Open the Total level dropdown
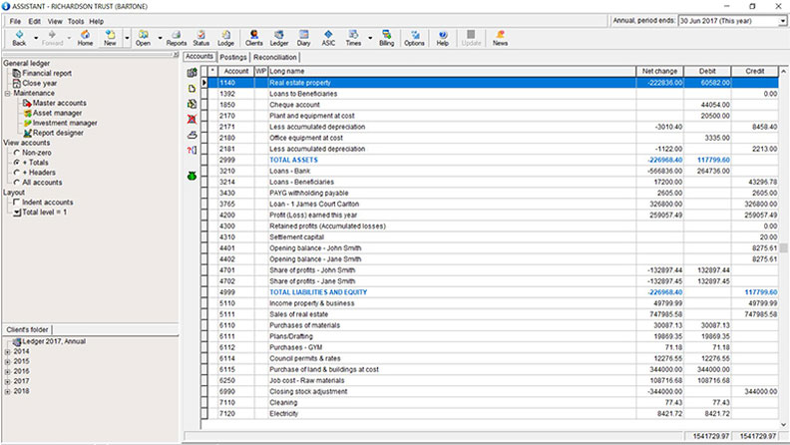Viewport: 790px width, 445px height. 17,213
